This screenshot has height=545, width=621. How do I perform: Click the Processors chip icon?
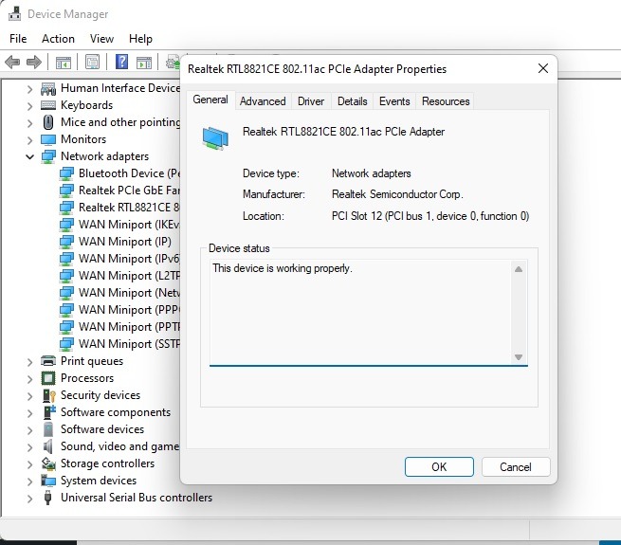48,378
